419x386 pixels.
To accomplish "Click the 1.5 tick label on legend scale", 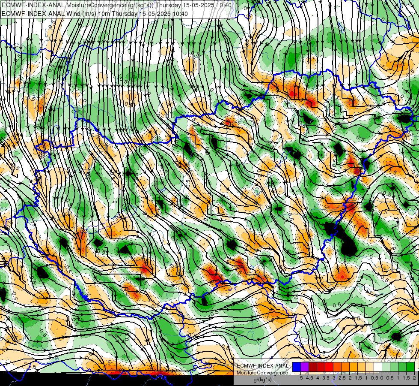I will pos(407,378).
